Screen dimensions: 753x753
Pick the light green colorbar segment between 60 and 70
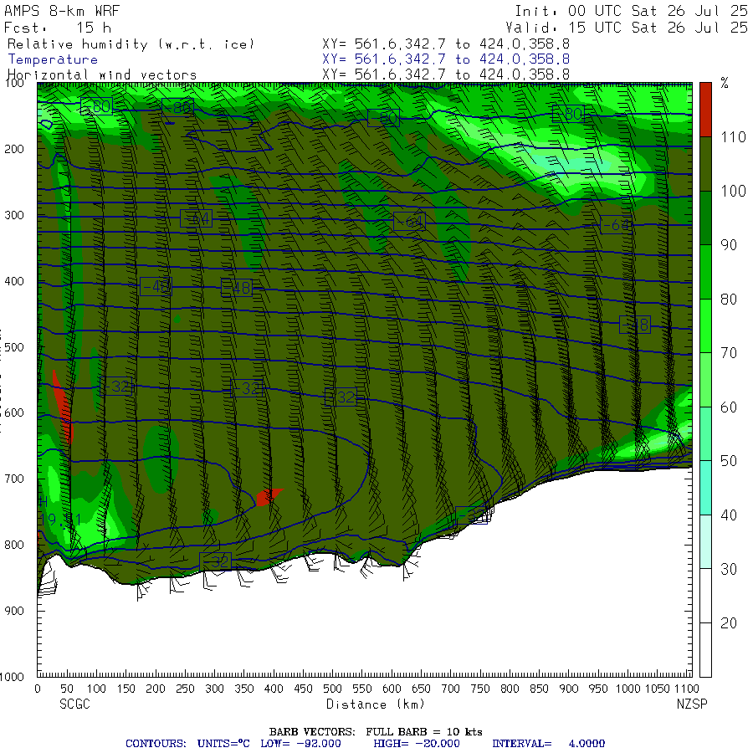(x=705, y=380)
